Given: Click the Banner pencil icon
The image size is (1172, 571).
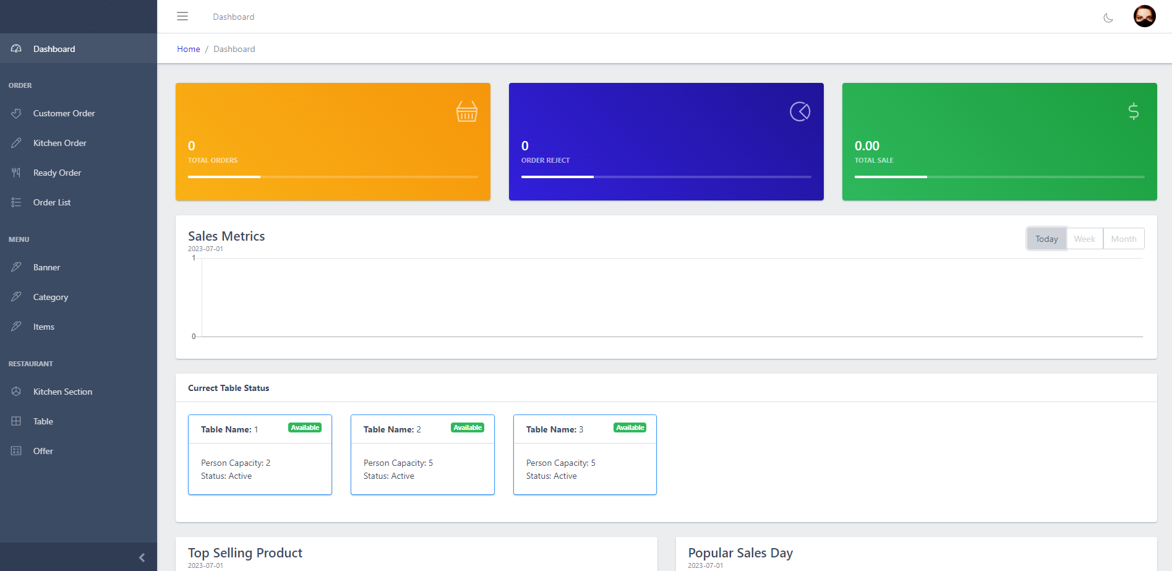Looking at the screenshot, I should tap(16, 267).
